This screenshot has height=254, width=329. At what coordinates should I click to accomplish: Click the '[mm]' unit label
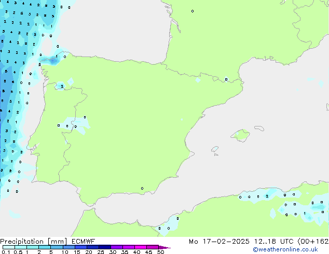tap(58, 242)
